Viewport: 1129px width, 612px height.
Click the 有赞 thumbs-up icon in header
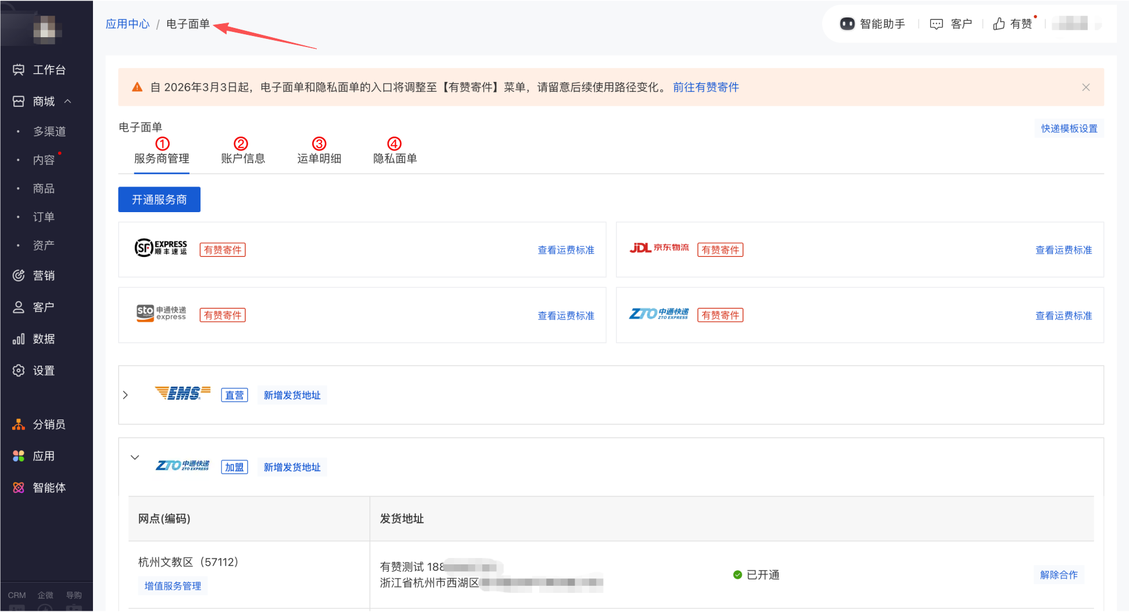point(999,24)
